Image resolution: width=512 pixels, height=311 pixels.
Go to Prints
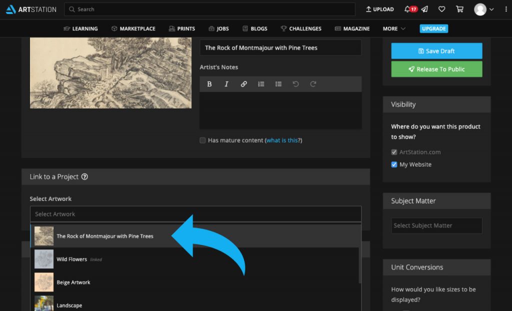(182, 28)
